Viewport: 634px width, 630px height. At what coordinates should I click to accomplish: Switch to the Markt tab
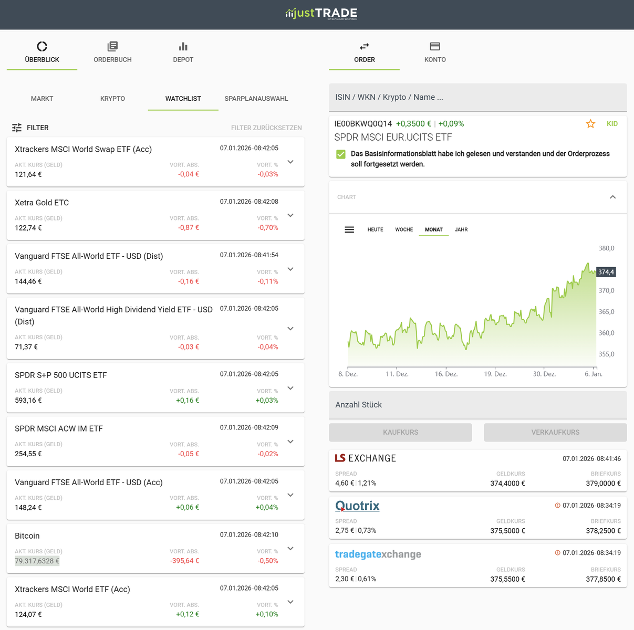(42, 99)
